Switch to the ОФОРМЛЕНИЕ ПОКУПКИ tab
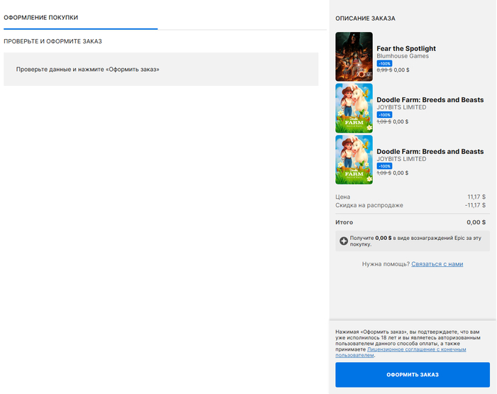The image size is (497, 394). 41,17
